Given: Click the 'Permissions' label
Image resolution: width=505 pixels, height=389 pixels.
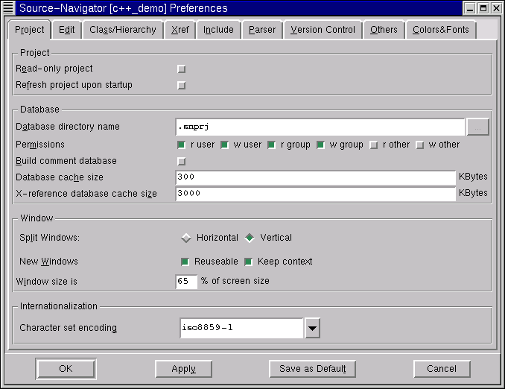Looking at the screenshot, I should click(40, 145).
